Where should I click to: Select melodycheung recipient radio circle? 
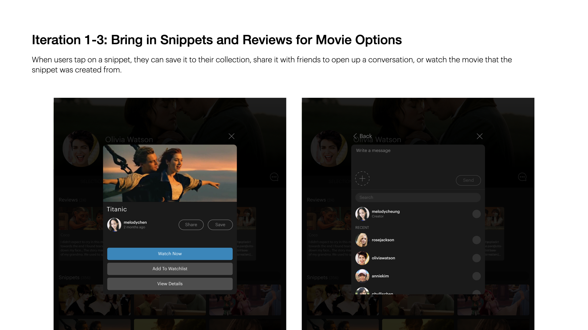(x=476, y=214)
